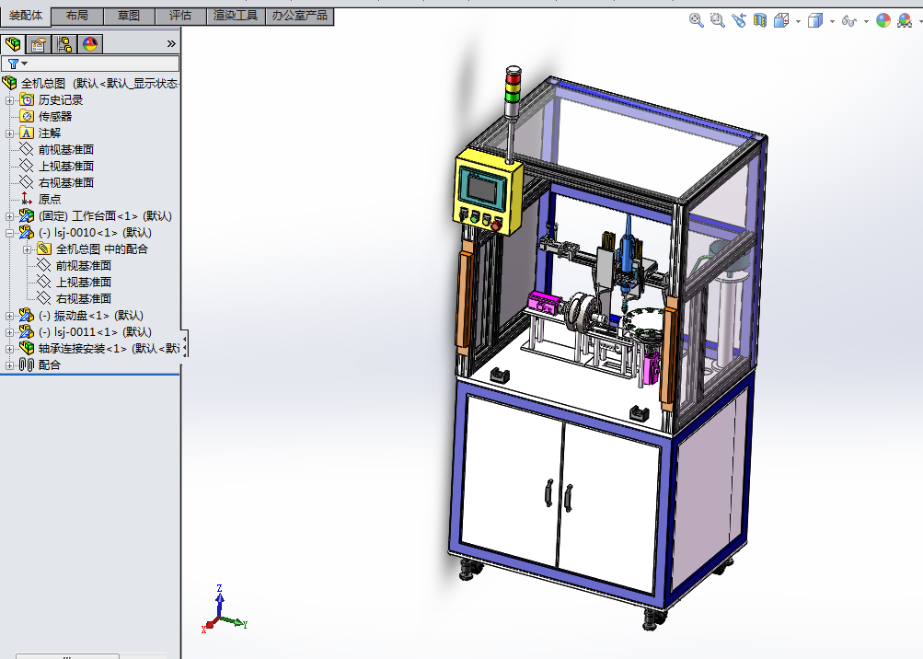Click the Zoom to Area icon
The image size is (923, 659).
(x=717, y=20)
